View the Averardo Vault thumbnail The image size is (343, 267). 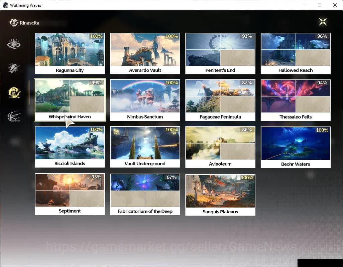[x=145, y=50]
